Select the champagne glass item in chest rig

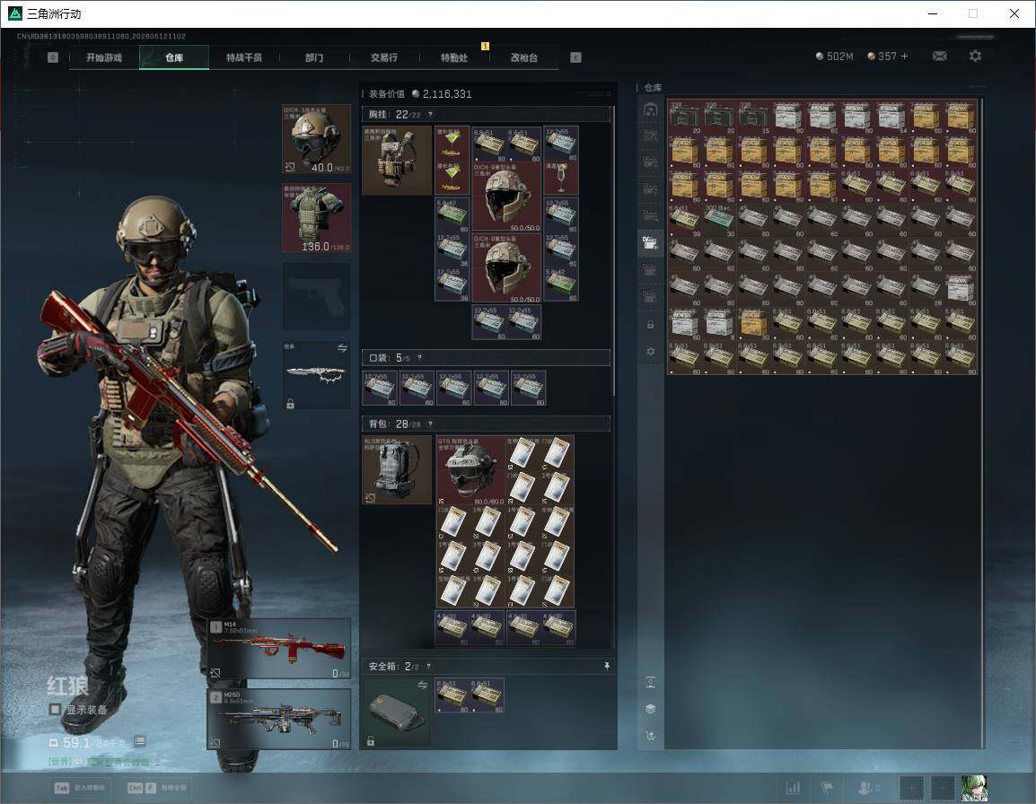click(x=561, y=179)
